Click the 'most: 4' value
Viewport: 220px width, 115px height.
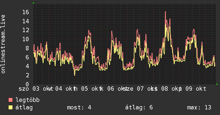79,108
